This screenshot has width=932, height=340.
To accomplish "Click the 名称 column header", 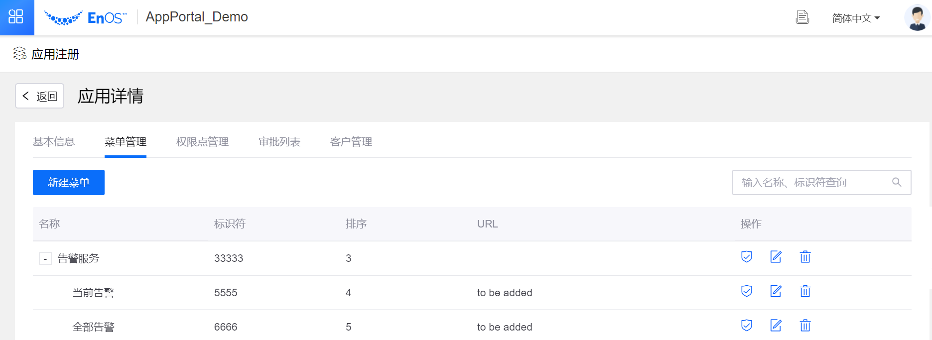I will click(x=49, y=224).
